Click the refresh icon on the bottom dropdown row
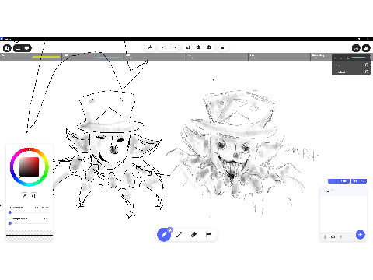Image resolution: width=373 pixels, height=280 pixels. [367, 72]
